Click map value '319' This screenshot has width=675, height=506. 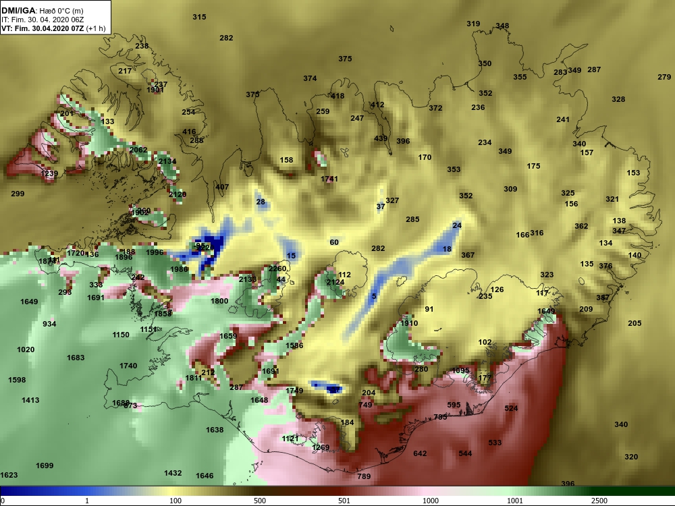coord(473,24)
